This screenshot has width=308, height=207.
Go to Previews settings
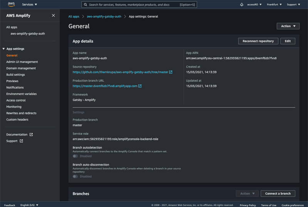pos(12,81)
